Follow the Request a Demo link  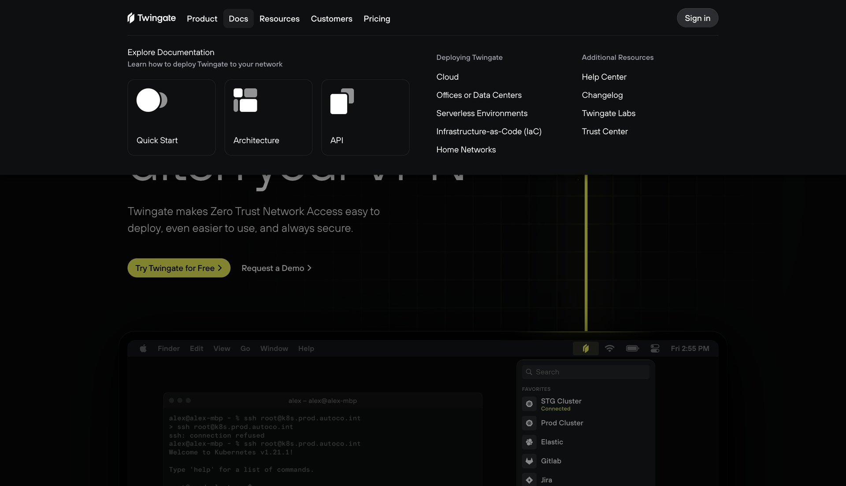(276, 268)
